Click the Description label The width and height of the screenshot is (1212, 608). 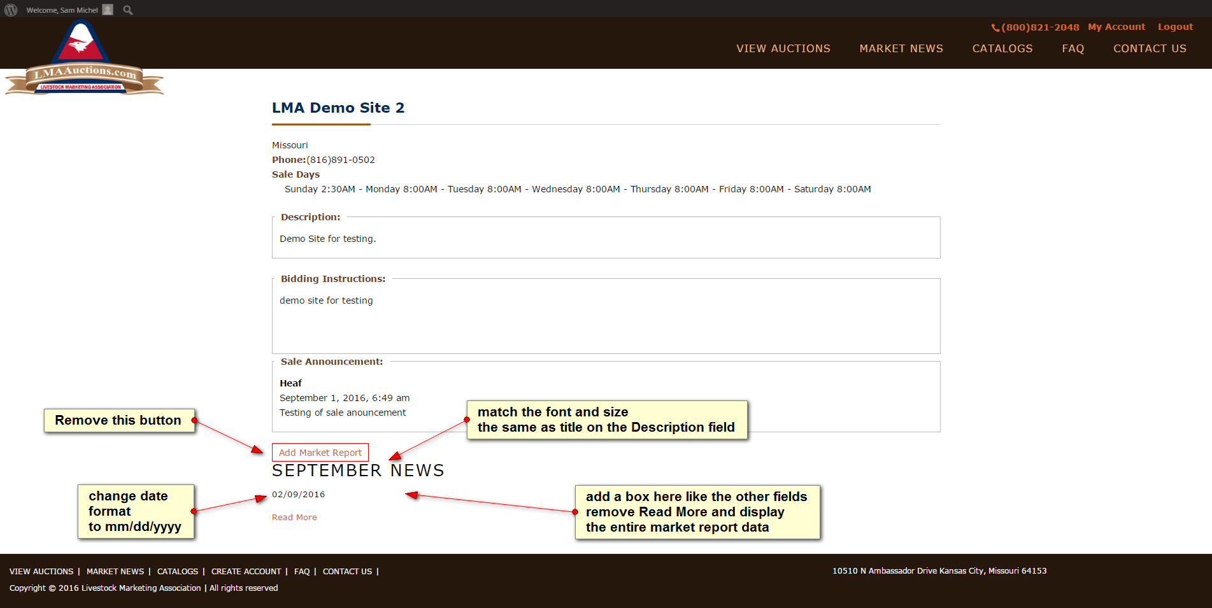(x=311, y=217)
